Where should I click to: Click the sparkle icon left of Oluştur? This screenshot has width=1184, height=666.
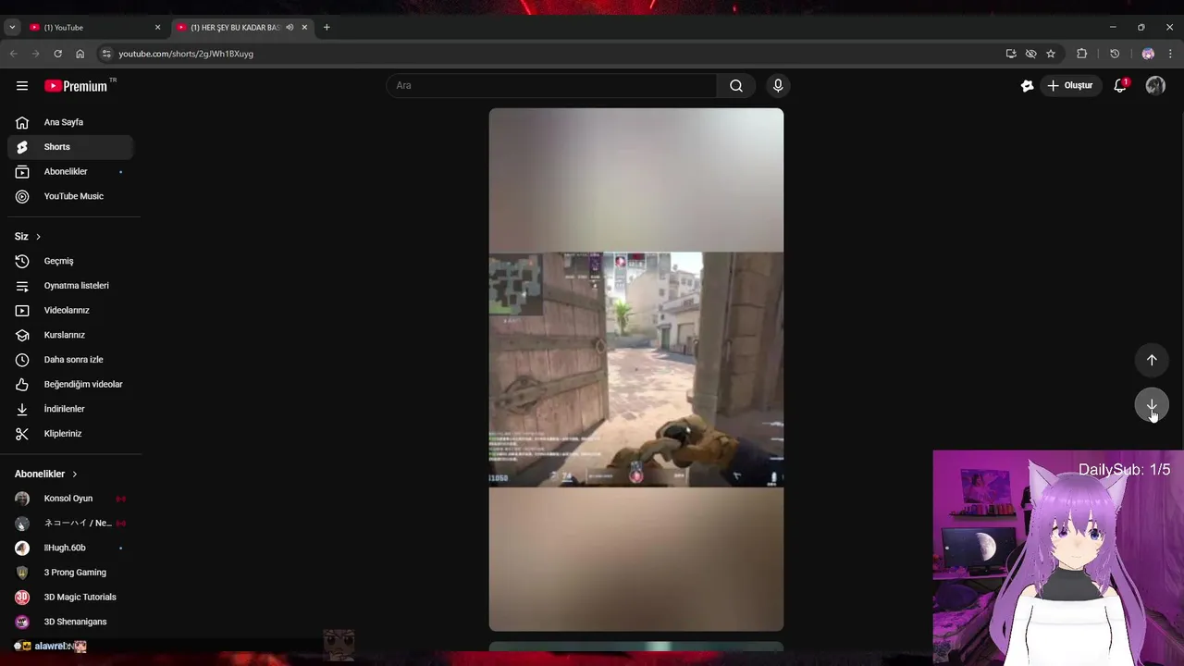point(1027,86)
